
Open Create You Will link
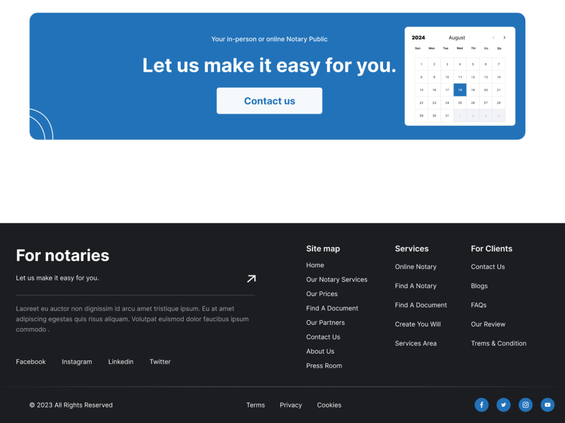pos(418,324)
